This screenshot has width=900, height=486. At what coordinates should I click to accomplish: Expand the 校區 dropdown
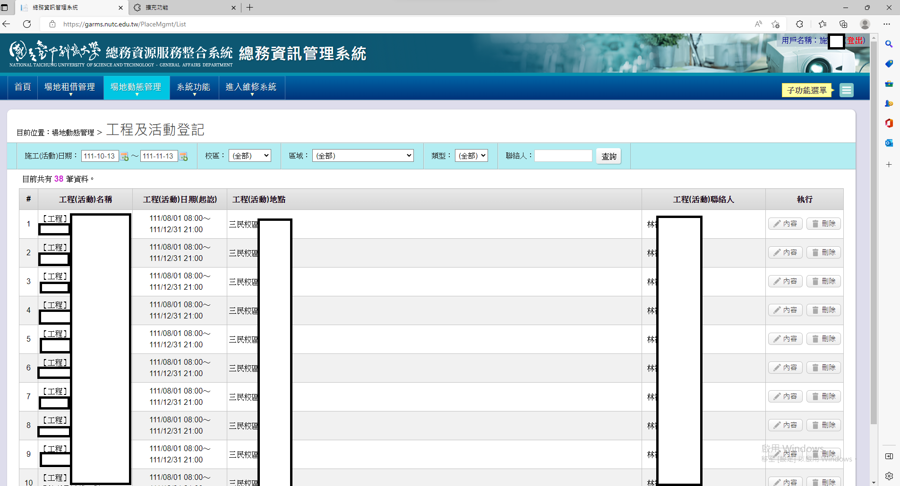250,156
